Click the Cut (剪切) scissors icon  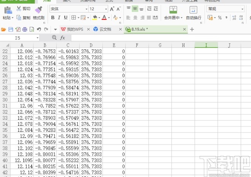[x=19, y=9]
